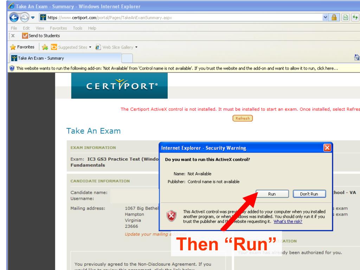The image size is (360, 270).
Task: Click the Certiport favicon on the tab
Action: tap(14, 58)
